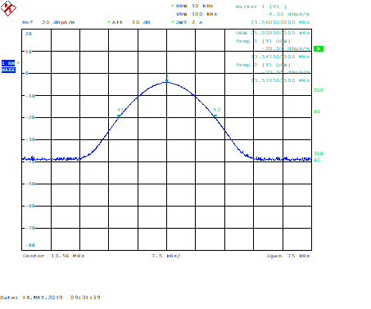Image resolution: width=371 pixels, height=309 pixels.
Task: Click the Att 10 dB attenuation field
Action: 131,22
